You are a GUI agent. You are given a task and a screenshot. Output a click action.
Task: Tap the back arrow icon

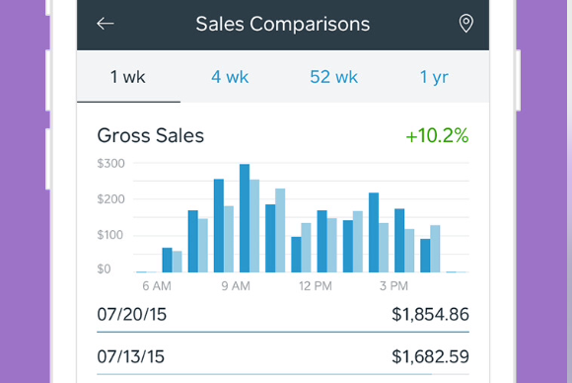click(106, 24)
